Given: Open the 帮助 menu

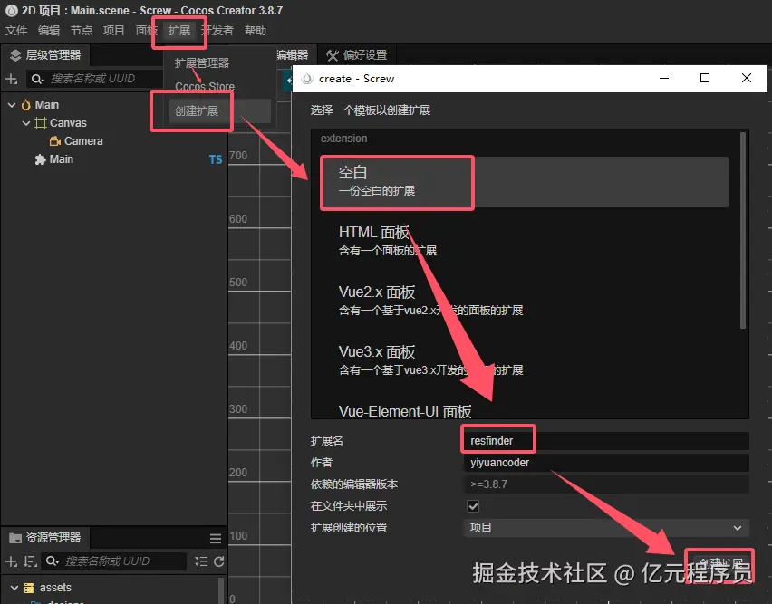Looking at the screenshot, I should 256,31.
